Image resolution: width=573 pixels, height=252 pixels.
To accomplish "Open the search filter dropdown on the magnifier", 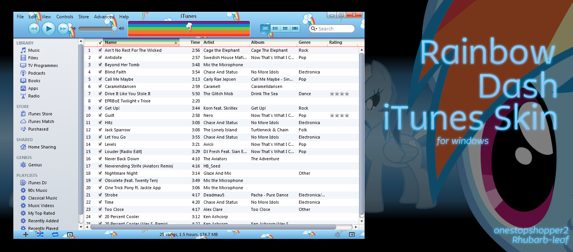I will [313, 28].
